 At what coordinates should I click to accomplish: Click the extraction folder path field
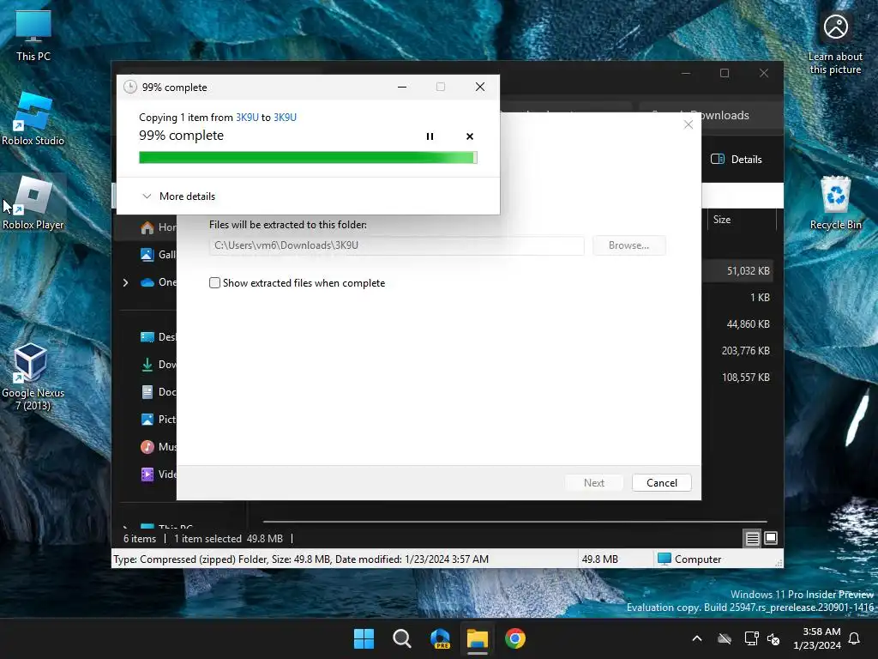[x=396, y=245]
